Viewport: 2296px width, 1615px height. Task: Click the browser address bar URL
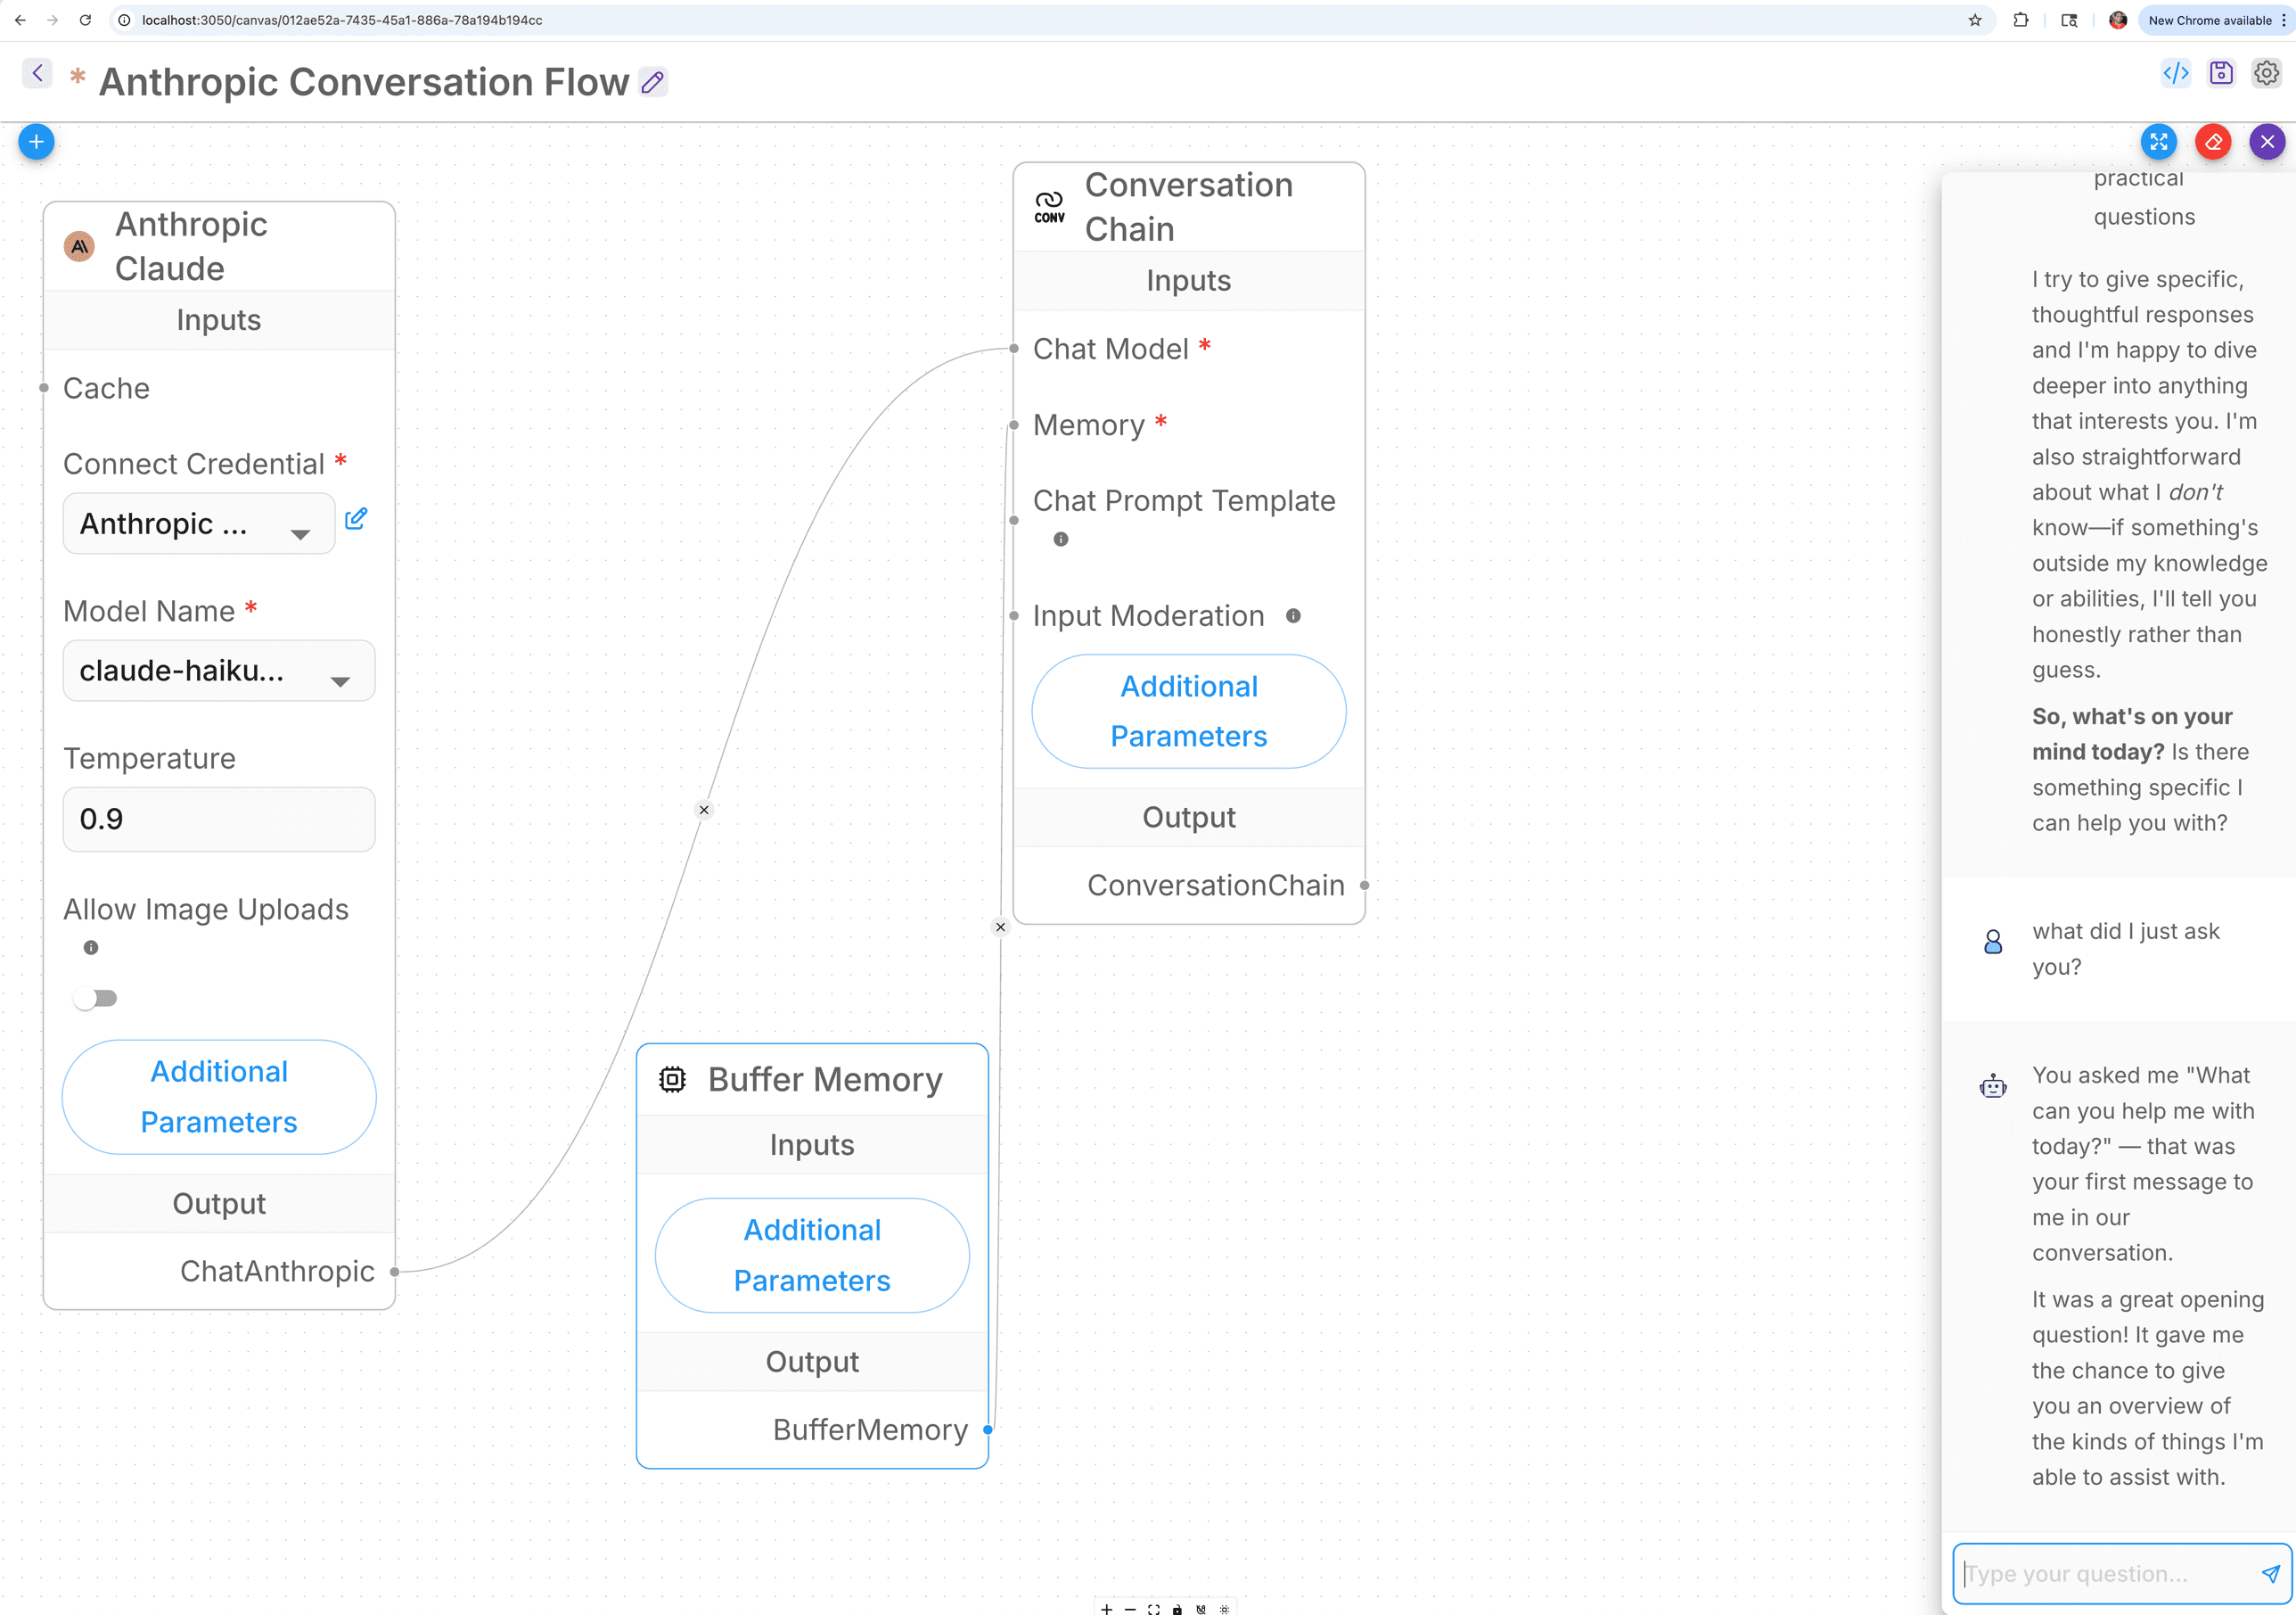pyautogui.click(x=342, y=20)
